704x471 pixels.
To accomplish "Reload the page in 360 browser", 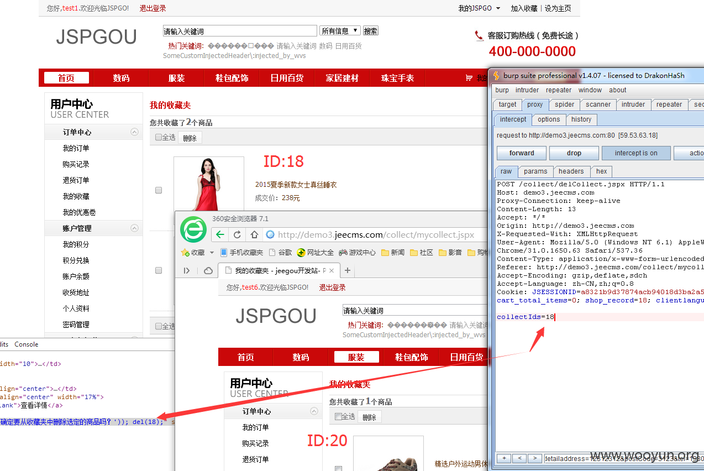I will tap(237, 234).
